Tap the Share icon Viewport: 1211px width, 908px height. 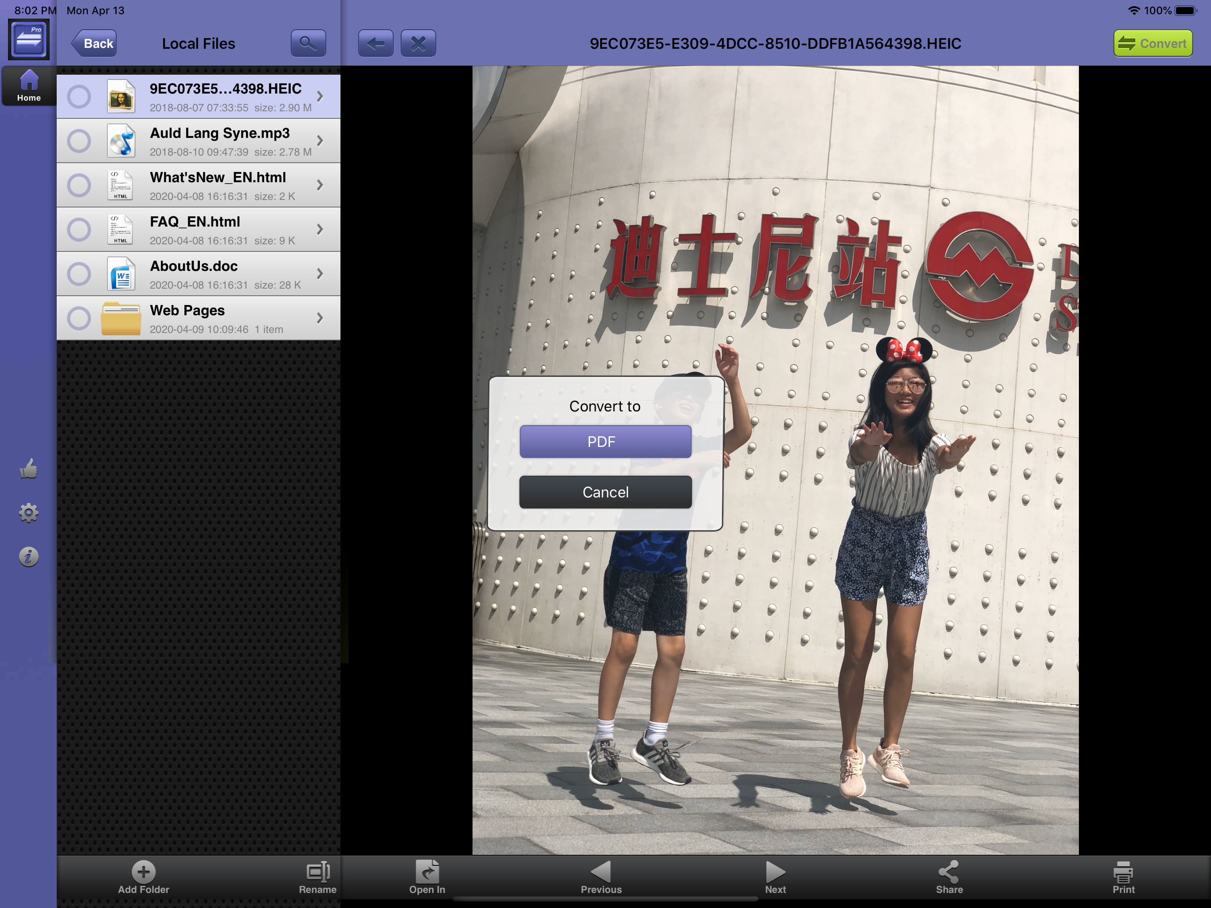949,877
